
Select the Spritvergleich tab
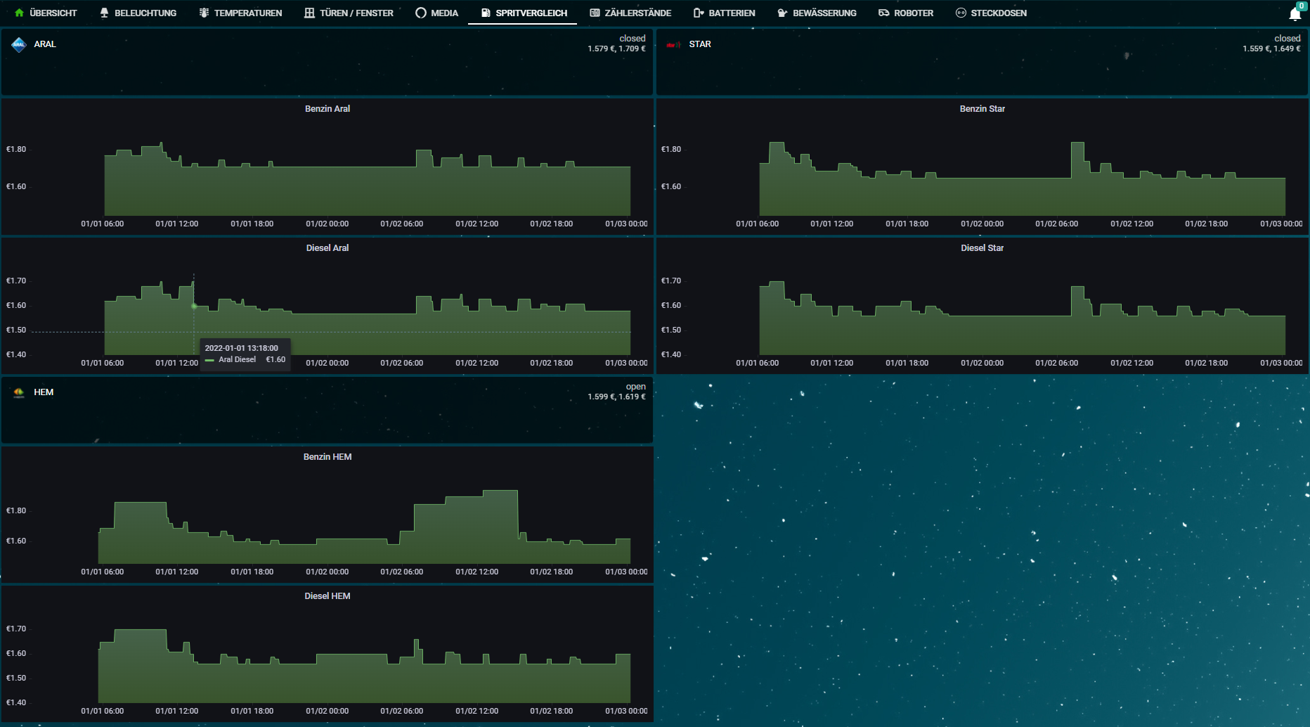[524, 13]
